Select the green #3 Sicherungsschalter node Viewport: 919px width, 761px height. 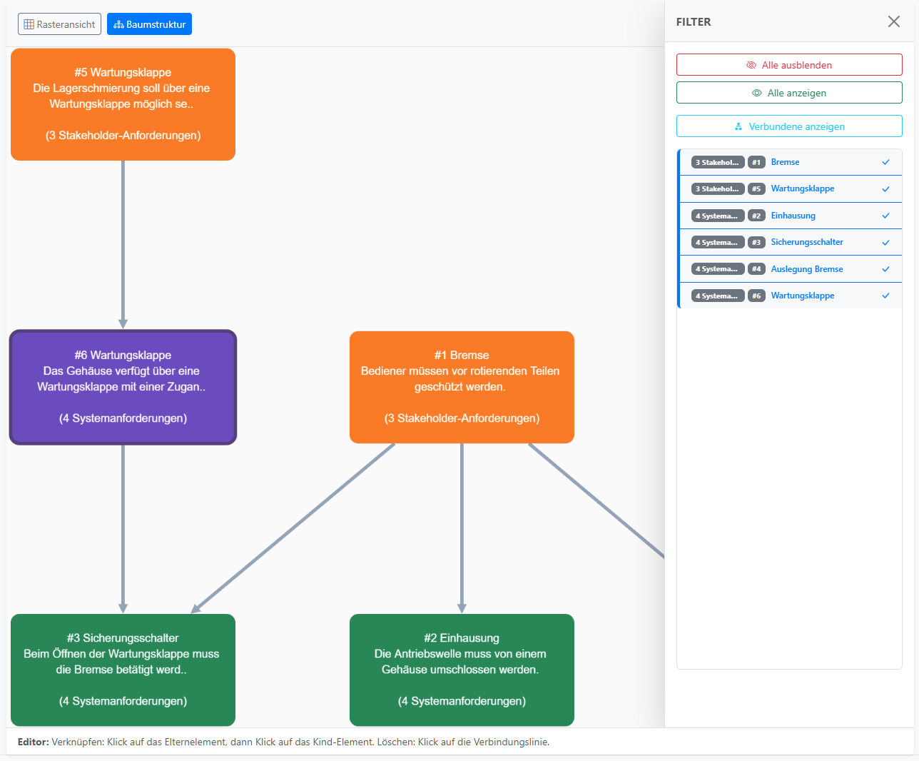(123, 670)
